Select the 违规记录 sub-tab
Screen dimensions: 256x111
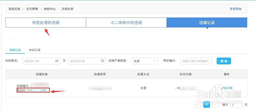pyautogui.click(x=15, y=50)
